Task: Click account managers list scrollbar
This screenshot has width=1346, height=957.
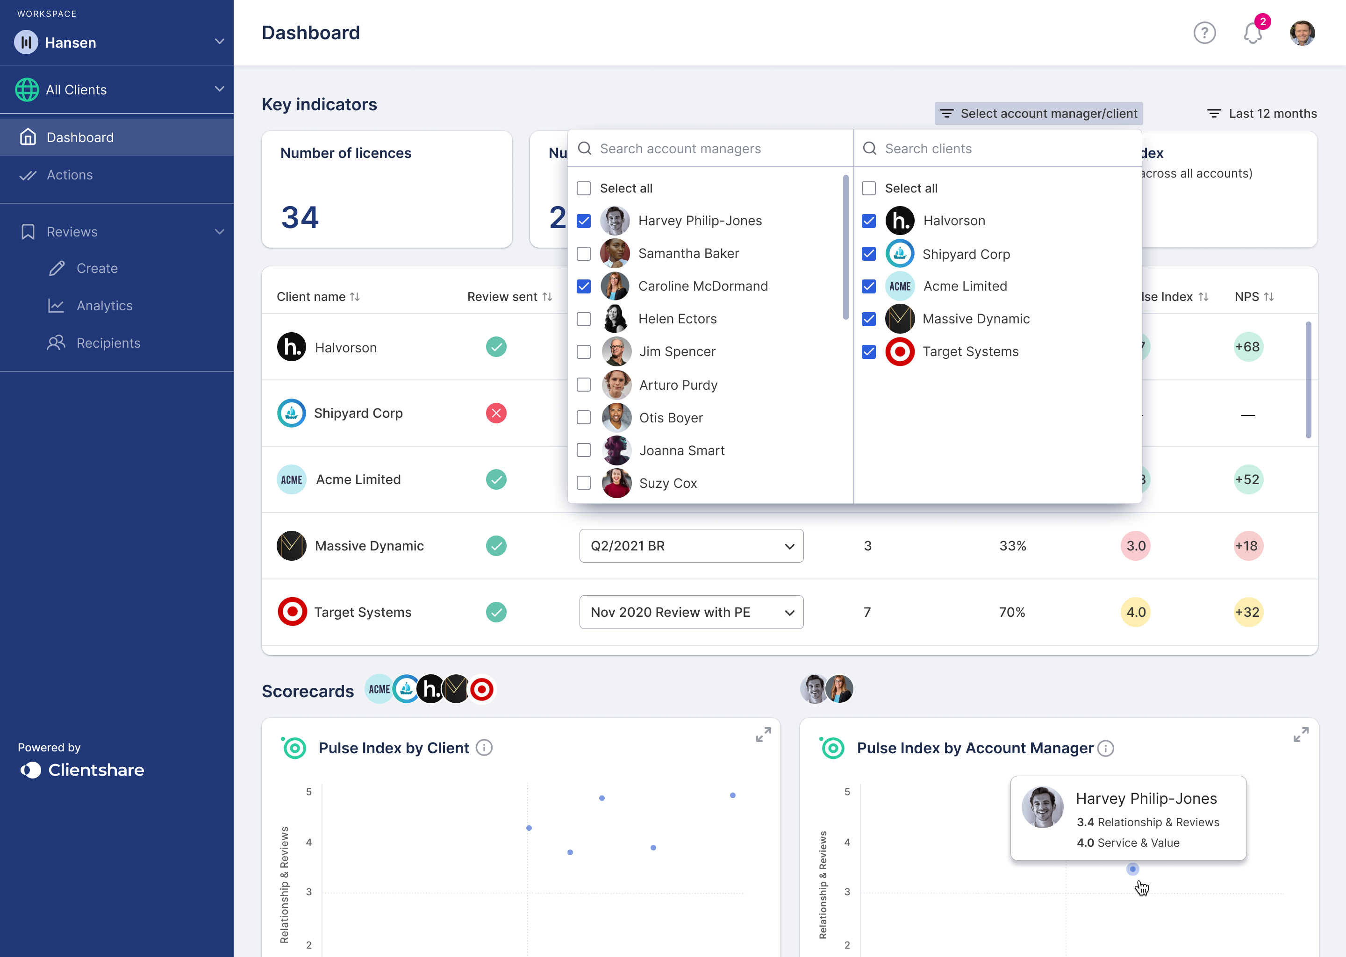Action: click(x=845, y=248)
